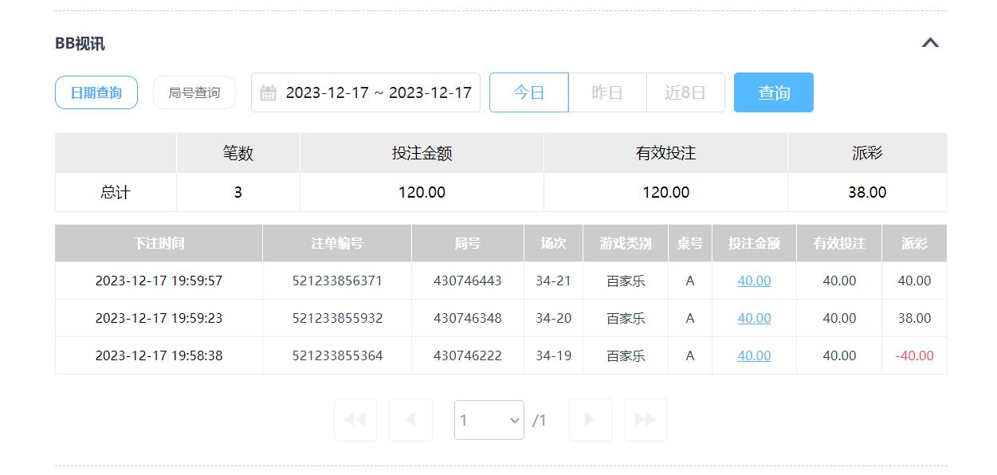This screenshot has height=475, width=997.
Task: Select the 日期查询 tab
Action: pyautogui.click(x=96, y=92)
